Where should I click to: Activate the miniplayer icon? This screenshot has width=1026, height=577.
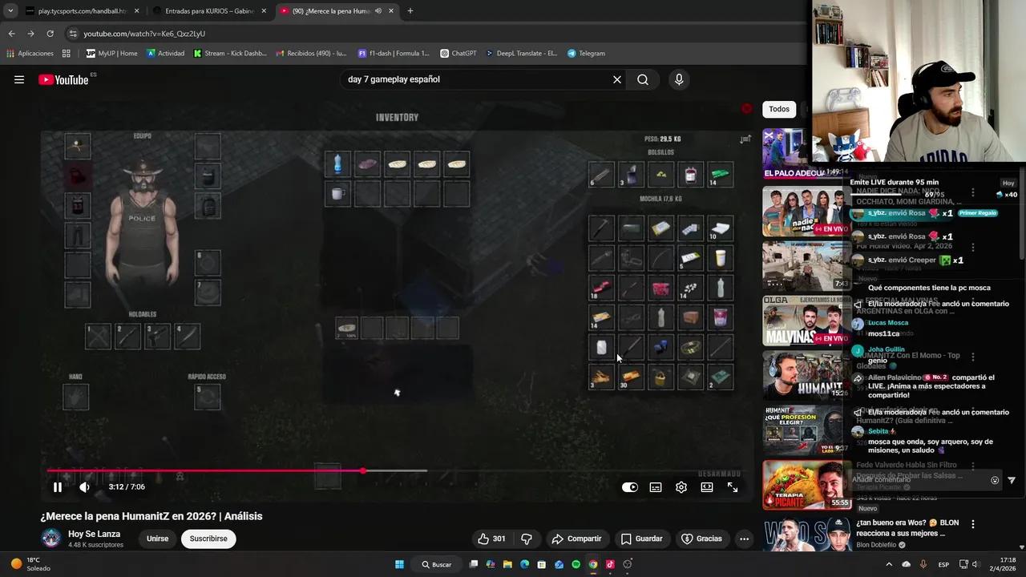[707, 486]
